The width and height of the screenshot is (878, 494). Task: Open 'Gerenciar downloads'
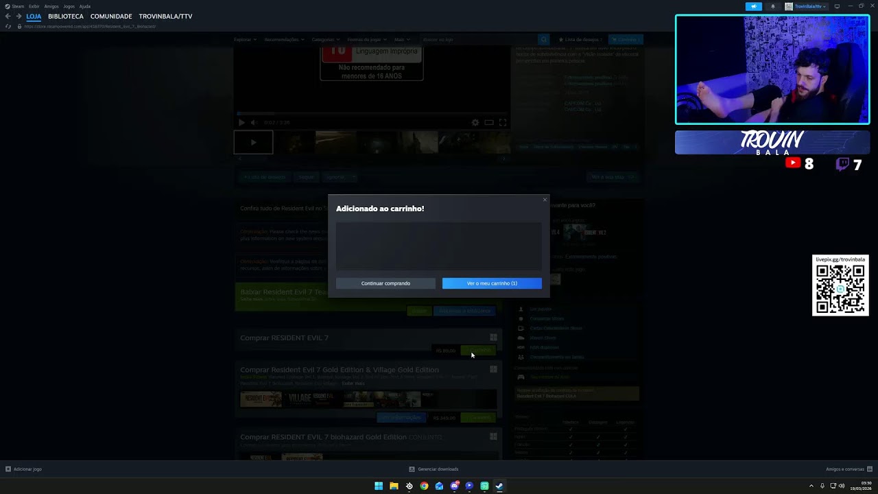434,469
